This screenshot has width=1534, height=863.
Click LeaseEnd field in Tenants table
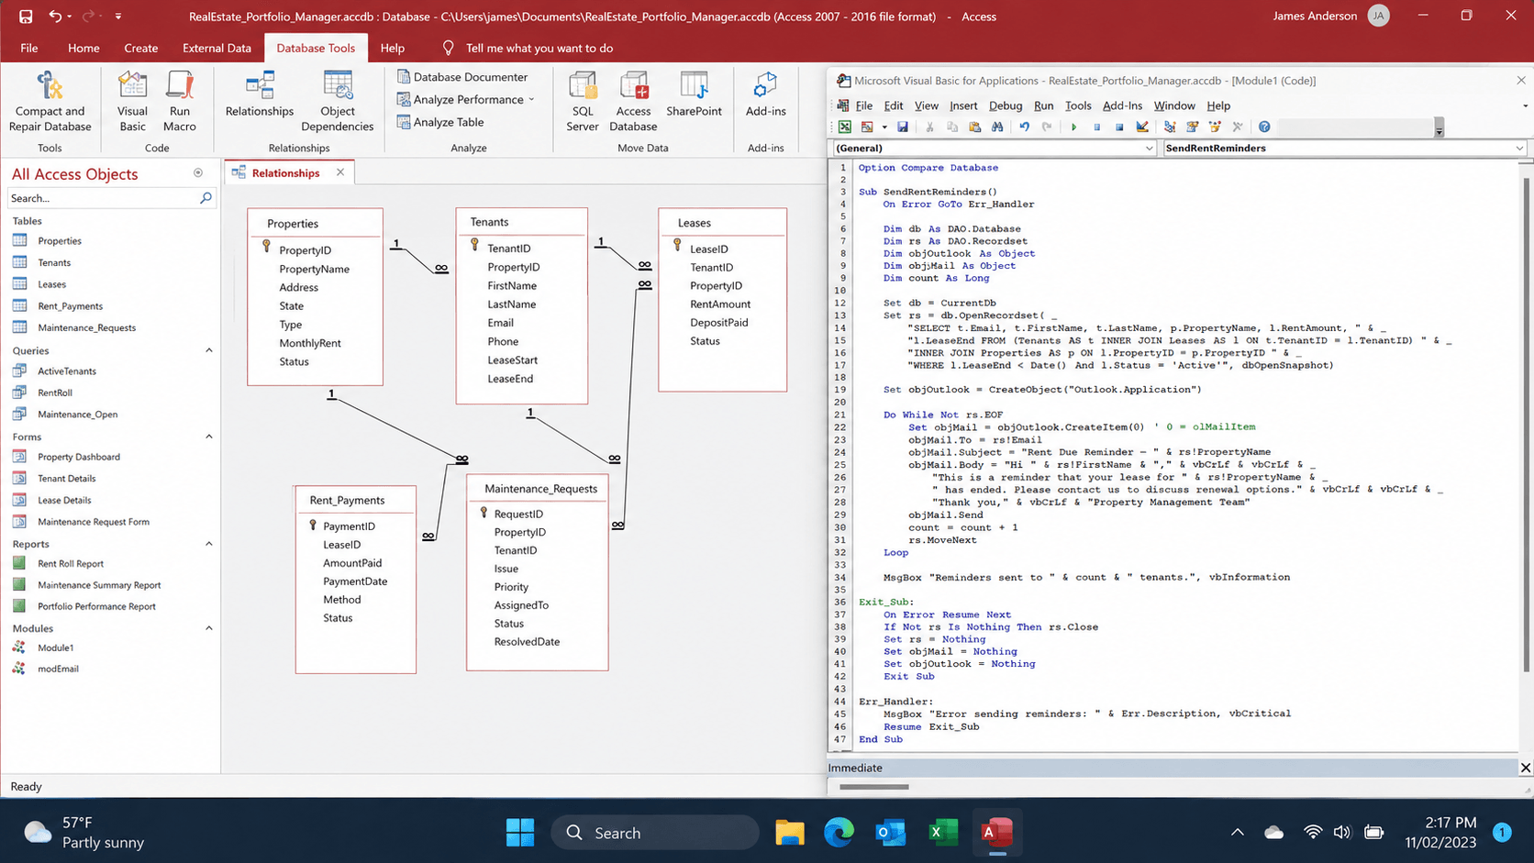pyautogui.click(x=510, y=379)
